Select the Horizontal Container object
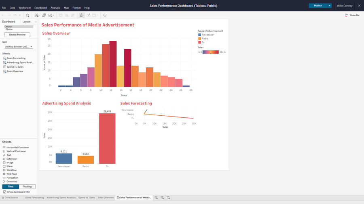The height and width of the screenshot is (204, 364). pyautogui.click(x=17, y=148)
